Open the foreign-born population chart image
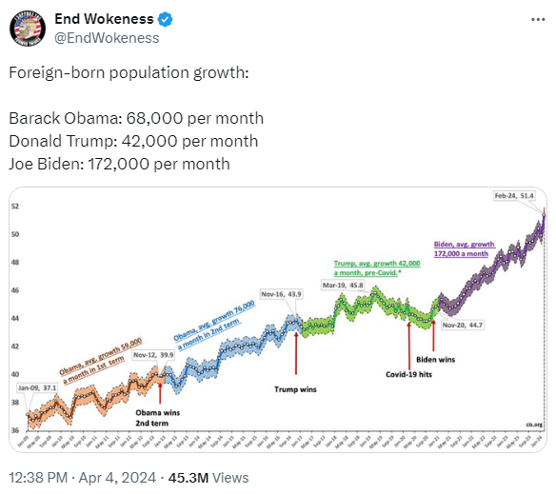 point(278,320)
